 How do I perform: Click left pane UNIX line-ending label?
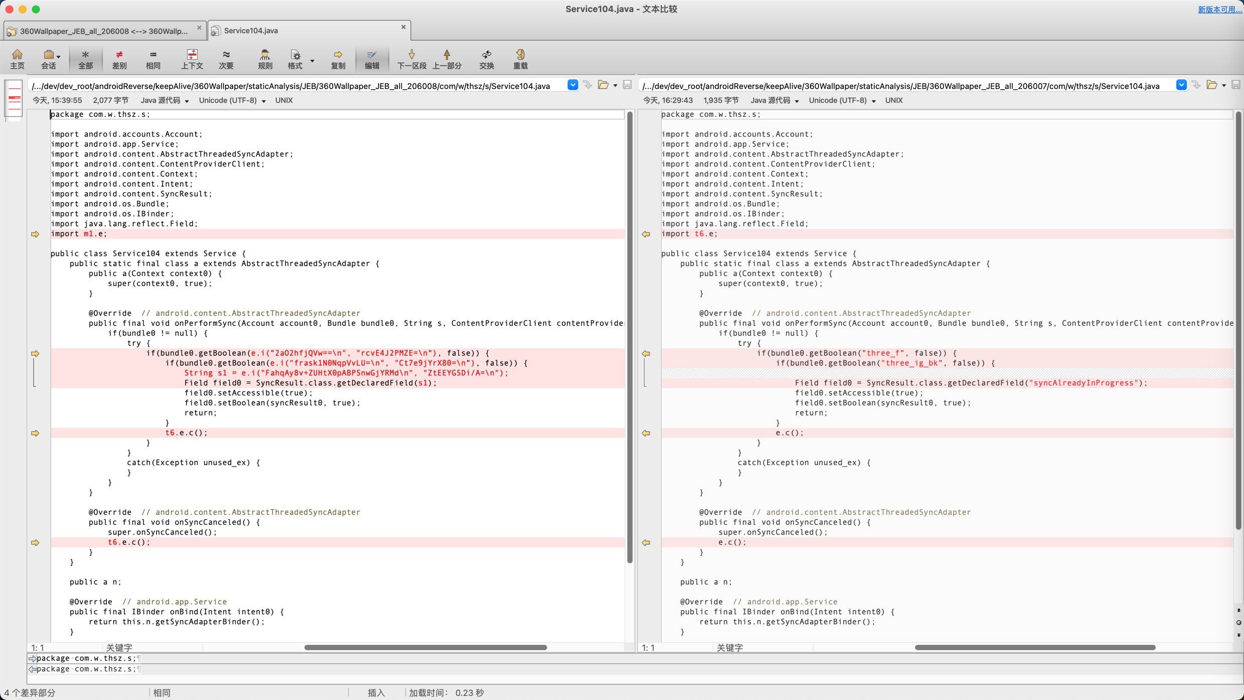point(284,100)
